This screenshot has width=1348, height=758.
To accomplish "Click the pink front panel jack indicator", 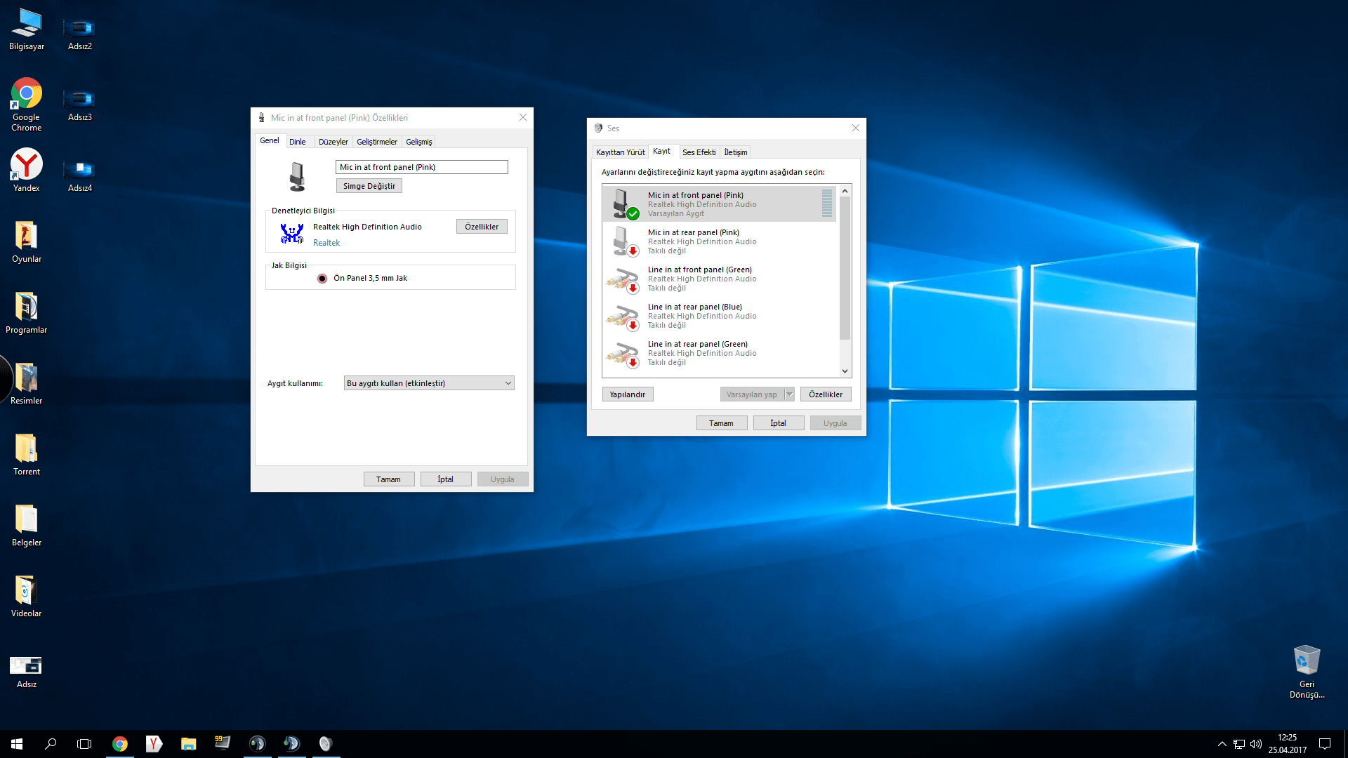I will 322,279.
